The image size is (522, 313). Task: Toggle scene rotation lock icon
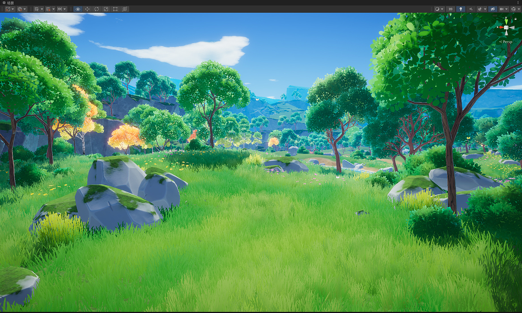[515, 19]
